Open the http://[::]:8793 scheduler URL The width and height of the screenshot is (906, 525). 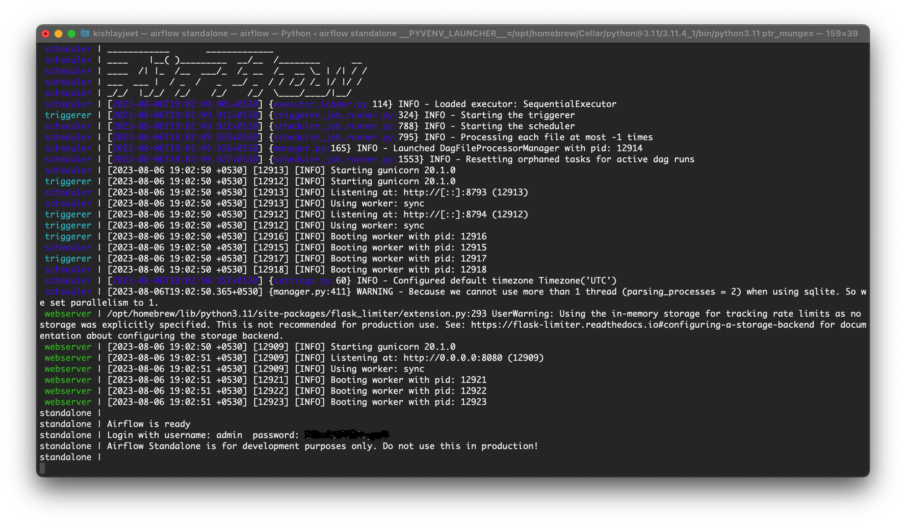pyautogui.click(x=445, y=192)
